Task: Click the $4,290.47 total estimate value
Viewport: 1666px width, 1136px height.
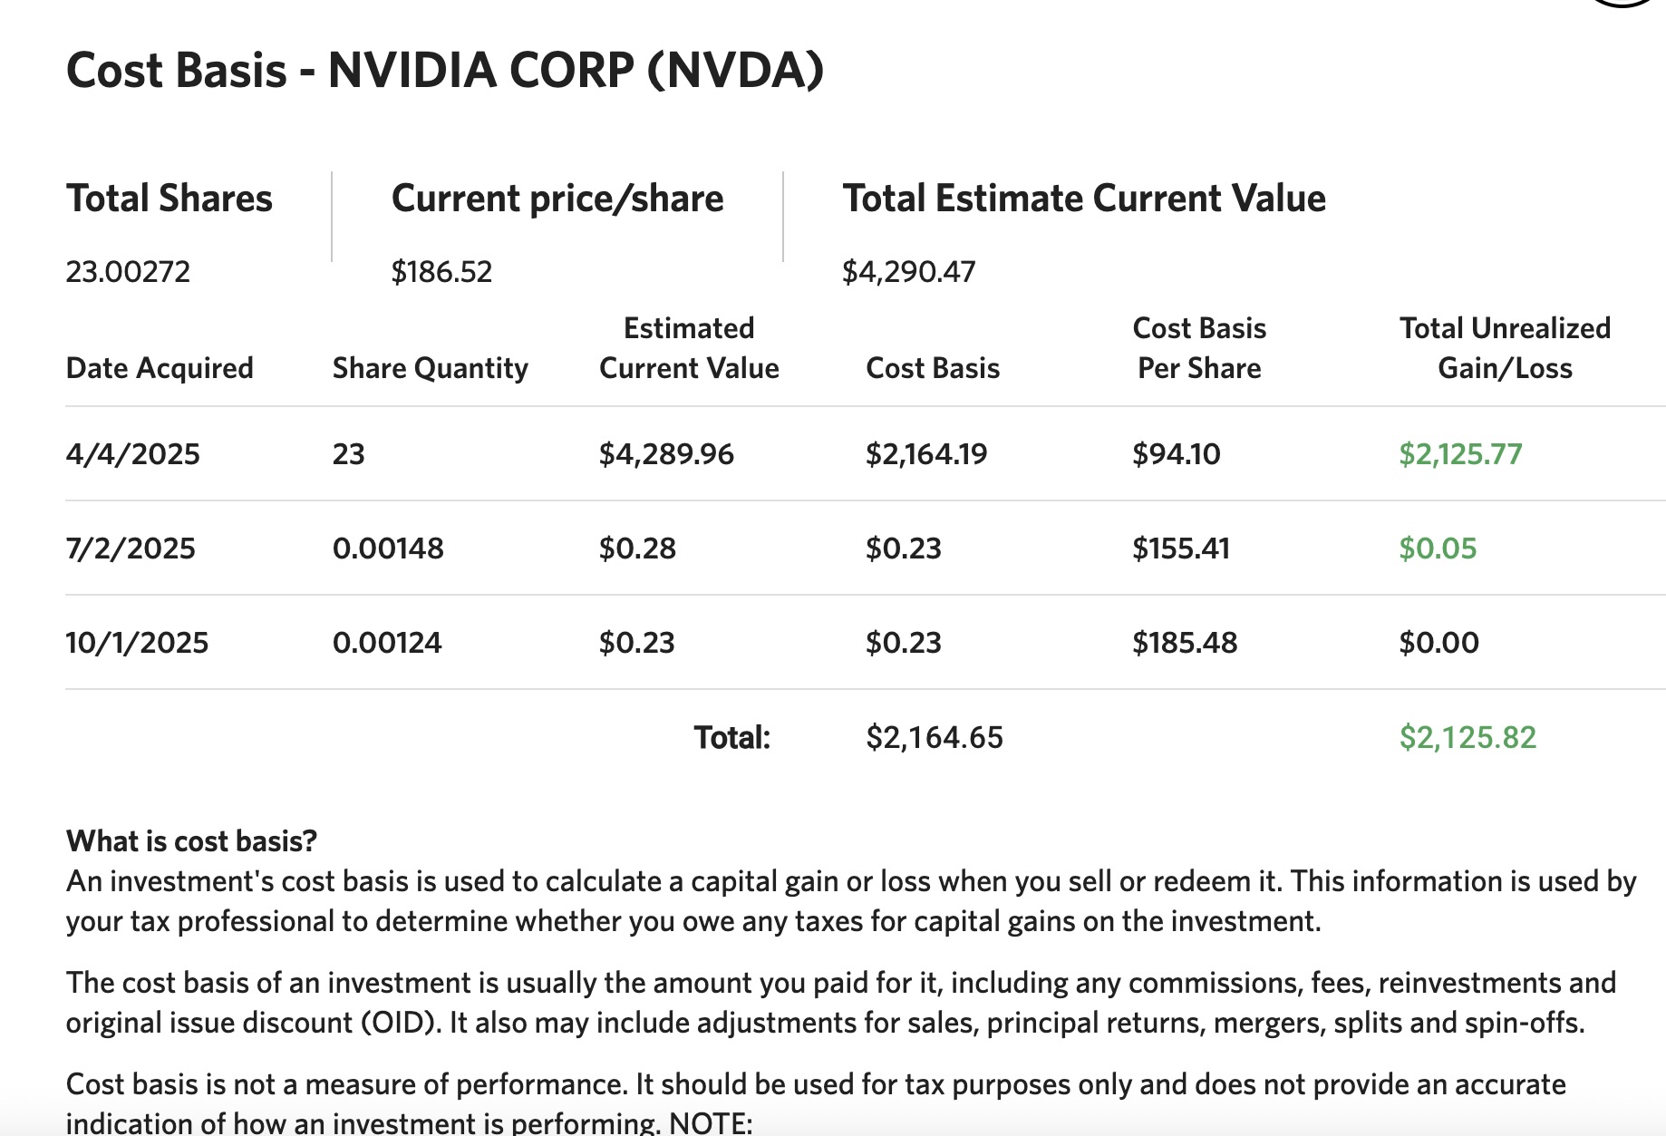Action: click(908, 272)
